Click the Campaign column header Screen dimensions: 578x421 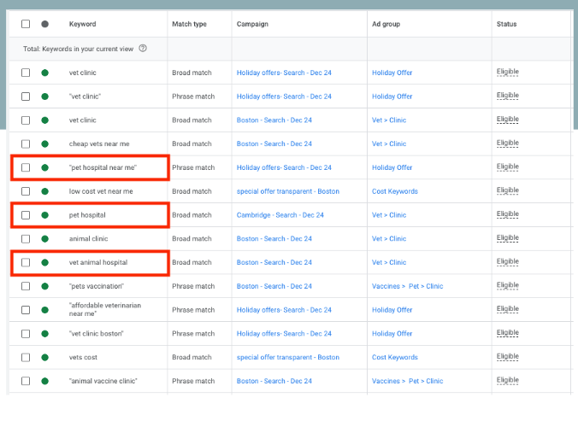252,24
